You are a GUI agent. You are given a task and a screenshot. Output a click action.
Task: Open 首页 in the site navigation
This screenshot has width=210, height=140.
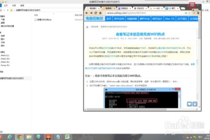(x=109, y=19)
